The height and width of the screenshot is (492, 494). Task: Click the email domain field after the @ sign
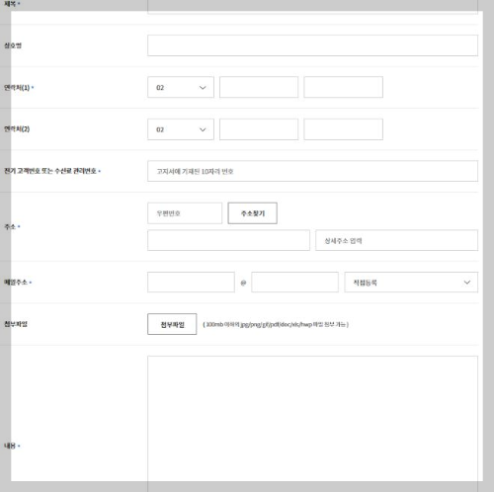(x=294, y=283)
